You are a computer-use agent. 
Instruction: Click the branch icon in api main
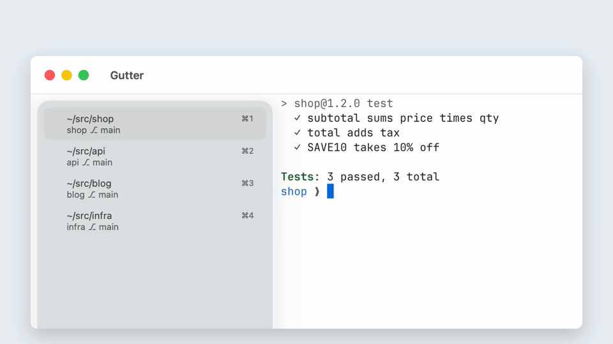86,162
